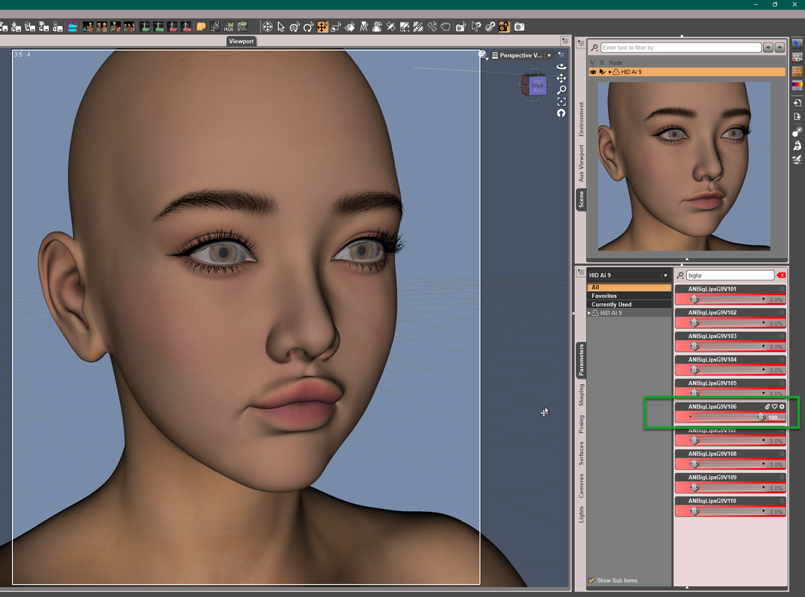Image resolution: width=805 pixels, height=597 pixels.
Task: Open the Viewport pane menu at top right
Action: pyautogui.click(x=565, y=40)
